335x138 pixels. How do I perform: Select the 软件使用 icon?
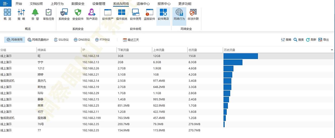[x=135, y=15]
